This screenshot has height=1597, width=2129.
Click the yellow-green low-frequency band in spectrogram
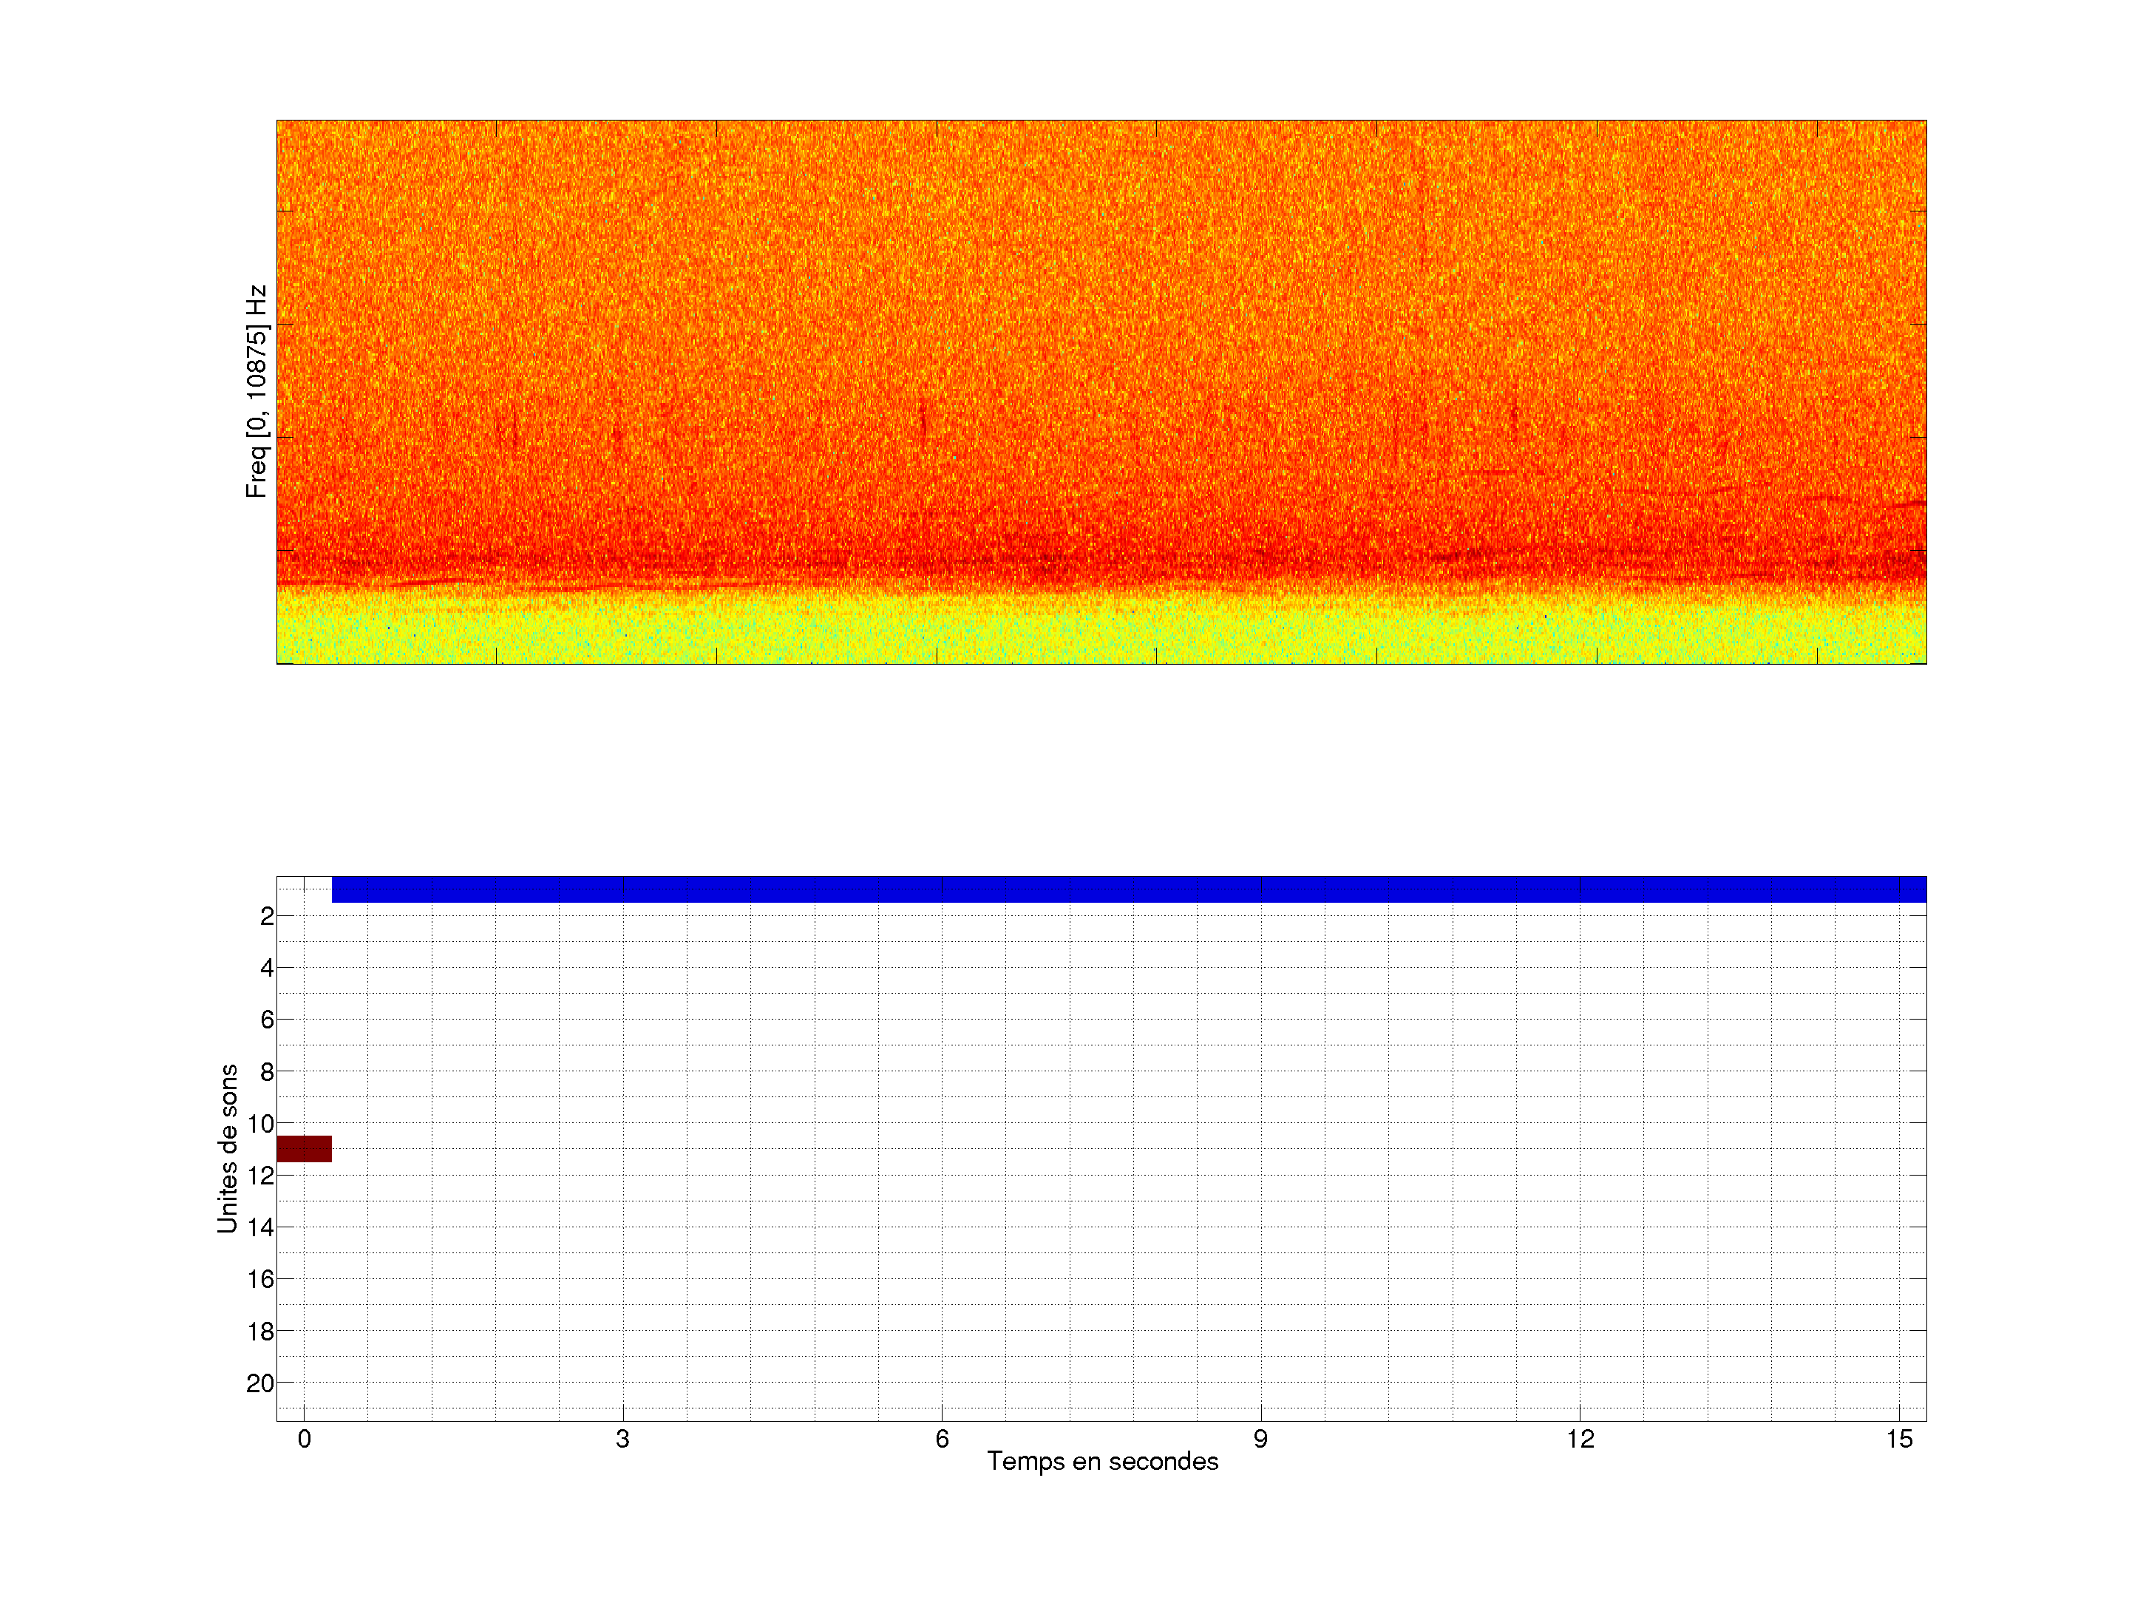coord(1101,631)
